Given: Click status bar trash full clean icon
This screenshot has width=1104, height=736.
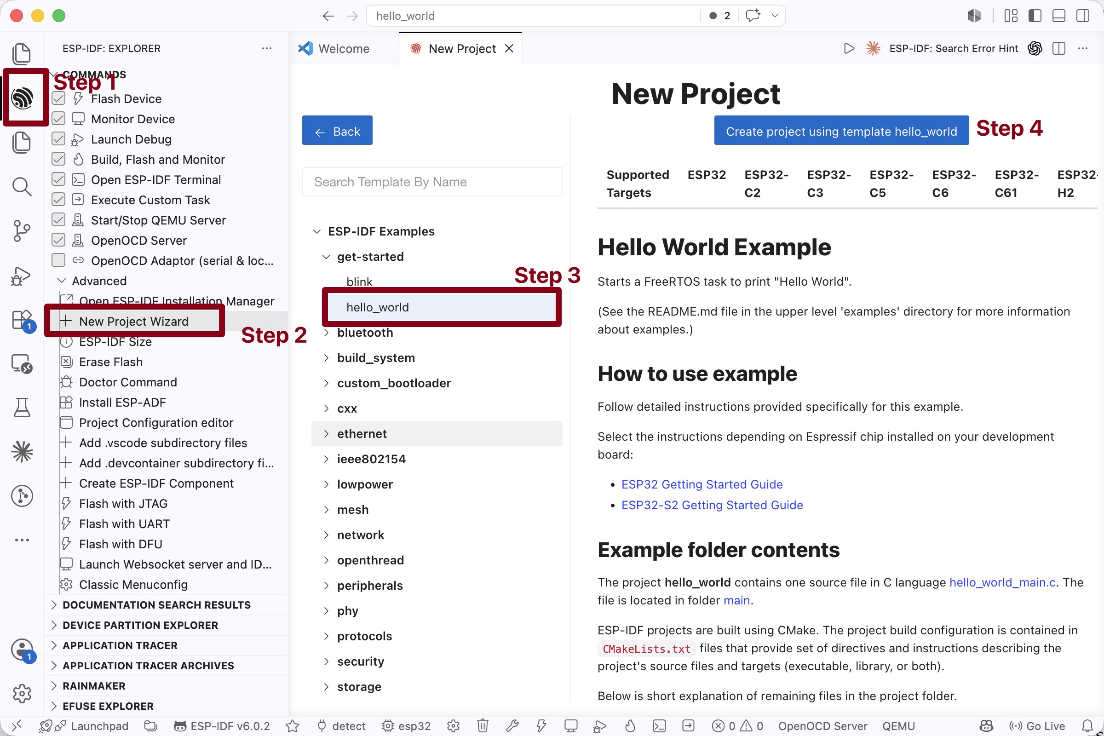Looking at the screenshot, I should (483, 726).
